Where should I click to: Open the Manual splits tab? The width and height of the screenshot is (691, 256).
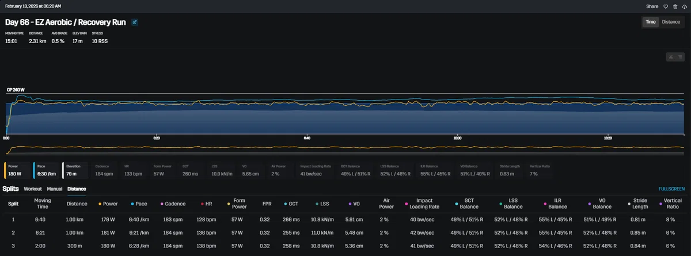pos(55,189)
